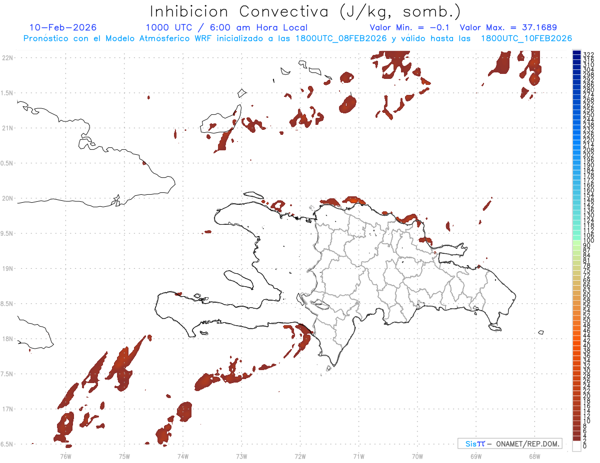Click the "70W" longitude label
This screenshot has width=600, height=463.
(417, 456)
